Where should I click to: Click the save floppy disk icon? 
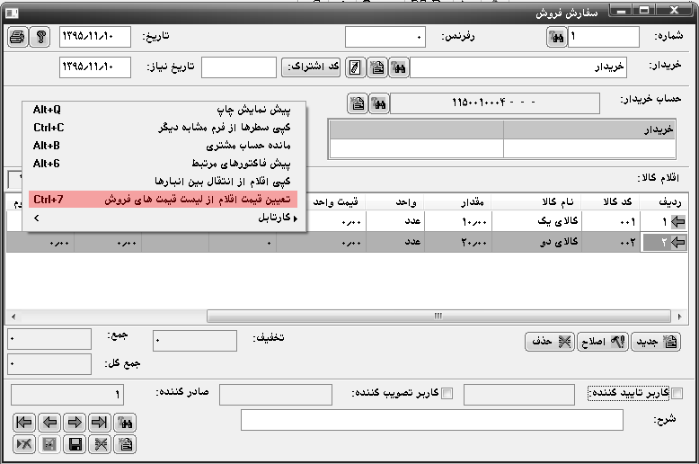click(x=76, y=443)
